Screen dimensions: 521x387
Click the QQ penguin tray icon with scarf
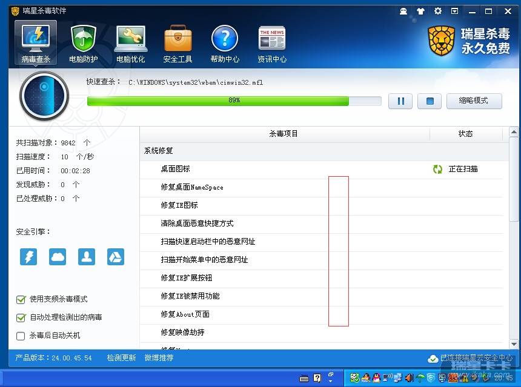tap(366, 378)
